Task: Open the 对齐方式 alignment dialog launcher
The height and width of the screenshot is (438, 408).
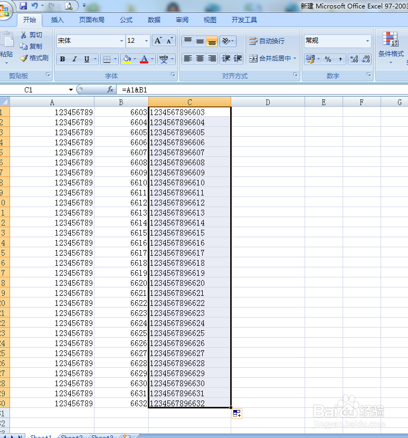Action: 295,74
